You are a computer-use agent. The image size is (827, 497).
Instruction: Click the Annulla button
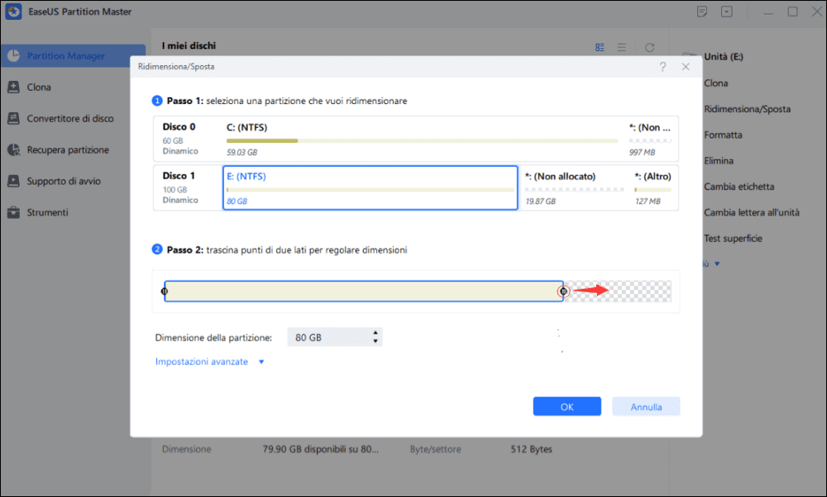coord(646,406)
